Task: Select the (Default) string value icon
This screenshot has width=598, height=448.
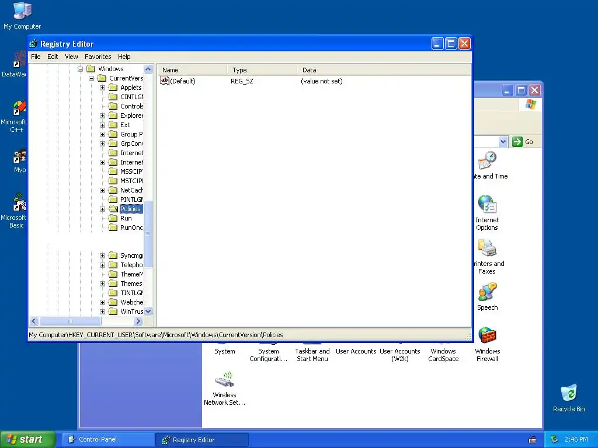Action: point(164,80)
